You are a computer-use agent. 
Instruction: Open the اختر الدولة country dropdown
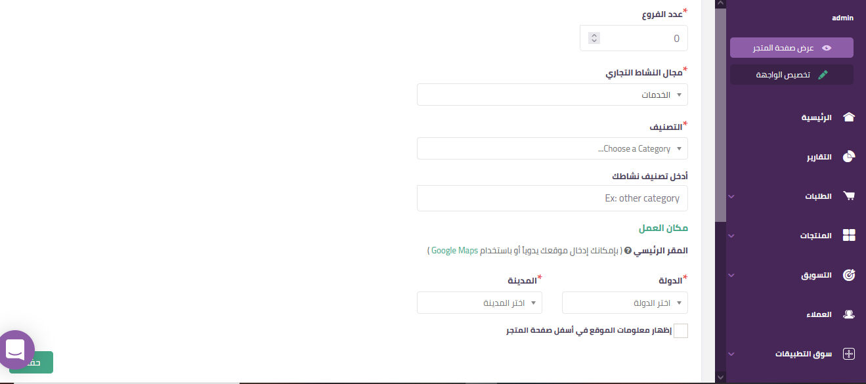pyautogui.click(x=625, y=303)
